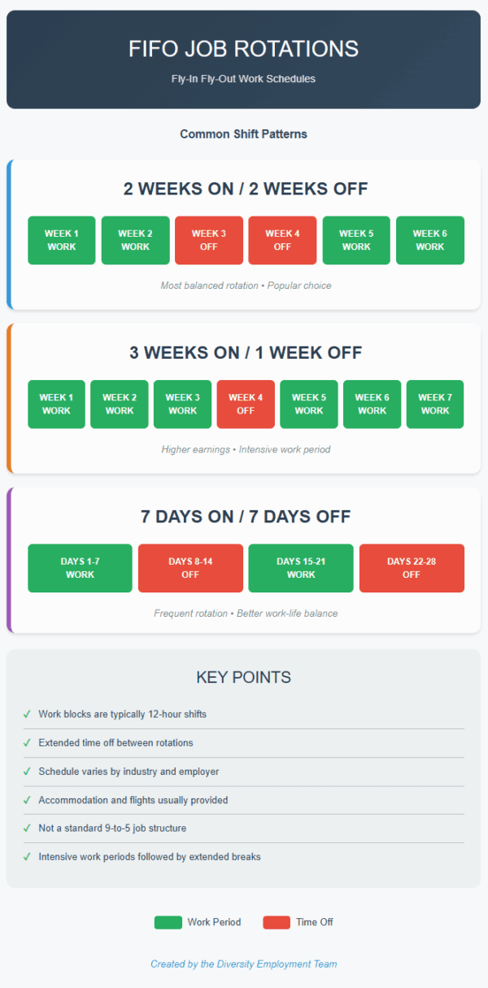
Task: Click checkmark beside Not a standard 9-to-5
Action: pyautogui.click(x=28, y=828)
